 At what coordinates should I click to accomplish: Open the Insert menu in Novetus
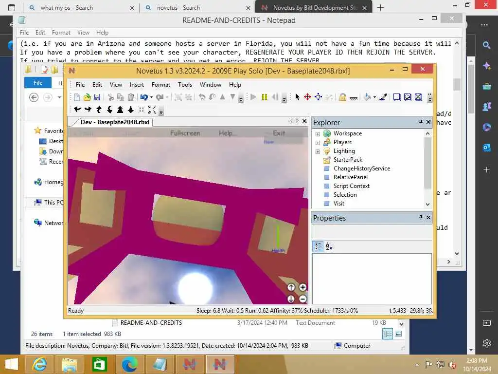pyautogui.click(x=137, y=85)
